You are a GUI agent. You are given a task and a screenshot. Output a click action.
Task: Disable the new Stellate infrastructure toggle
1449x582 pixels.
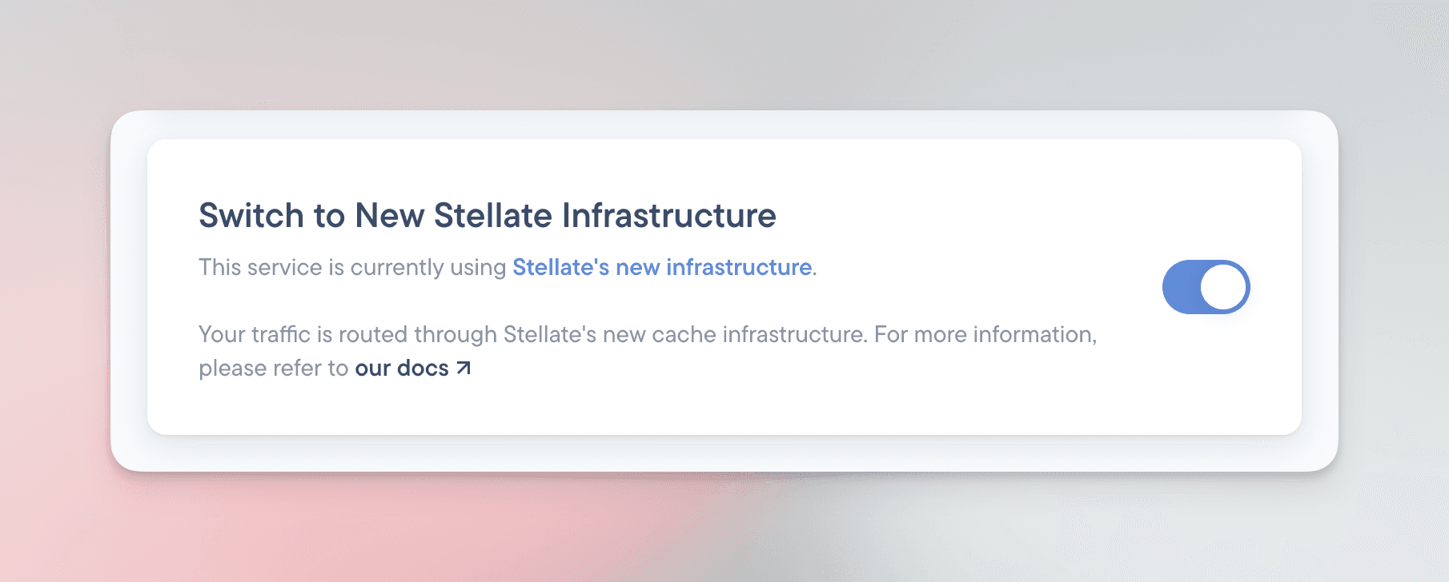[x=1206, y=285]
